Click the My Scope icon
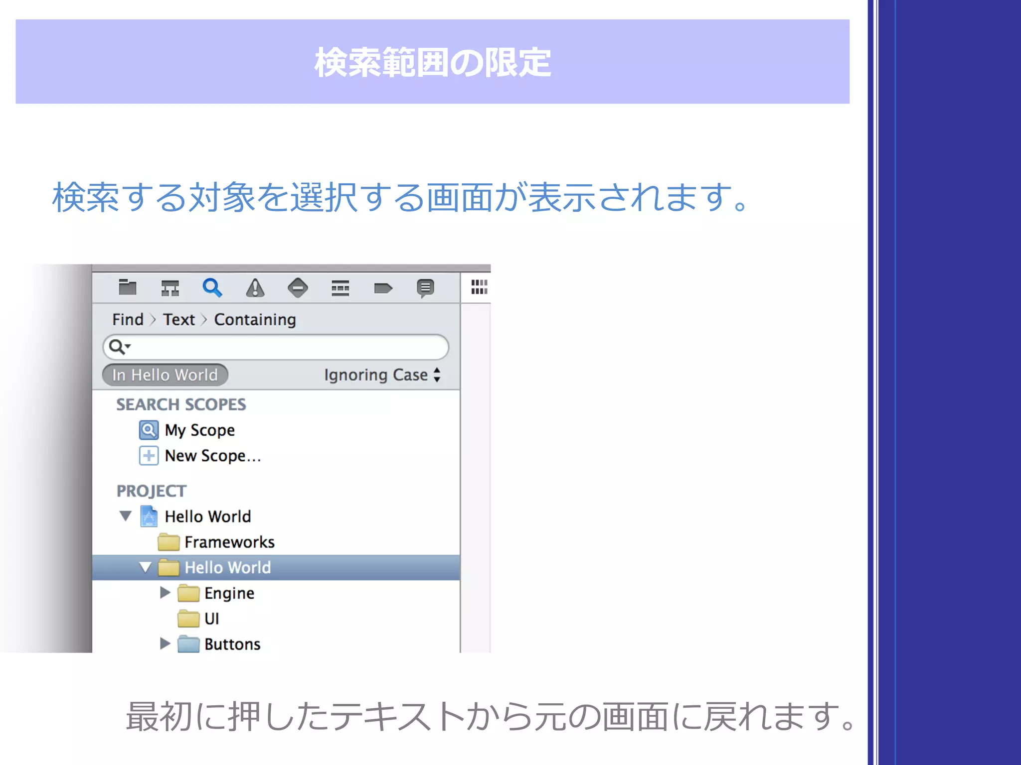 (x=149, y=430)
